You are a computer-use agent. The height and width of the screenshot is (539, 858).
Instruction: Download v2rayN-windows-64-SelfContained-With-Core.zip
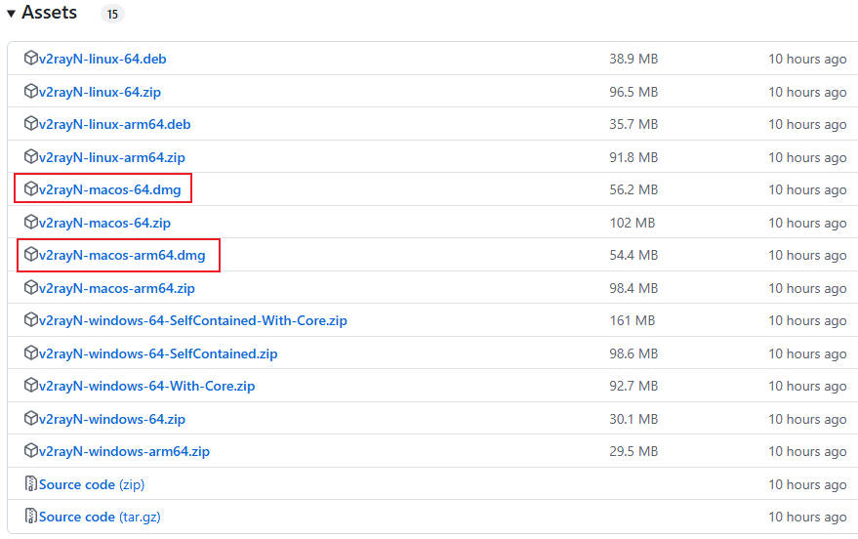(192, 320)
